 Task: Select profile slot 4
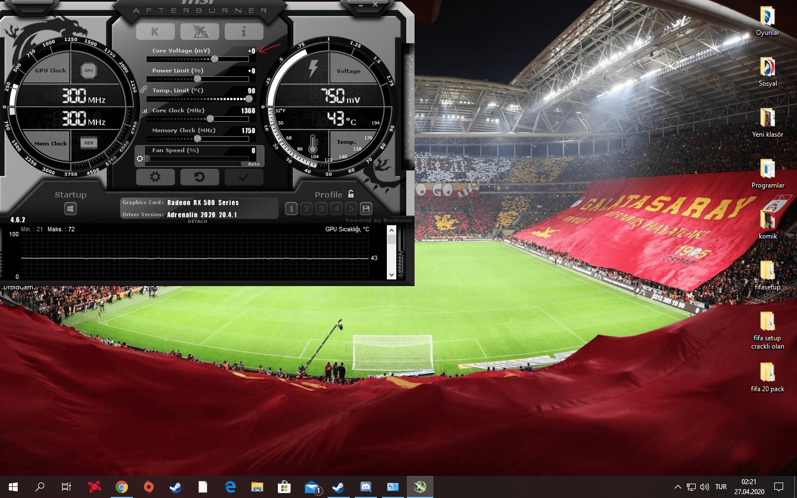coord(336,209)
